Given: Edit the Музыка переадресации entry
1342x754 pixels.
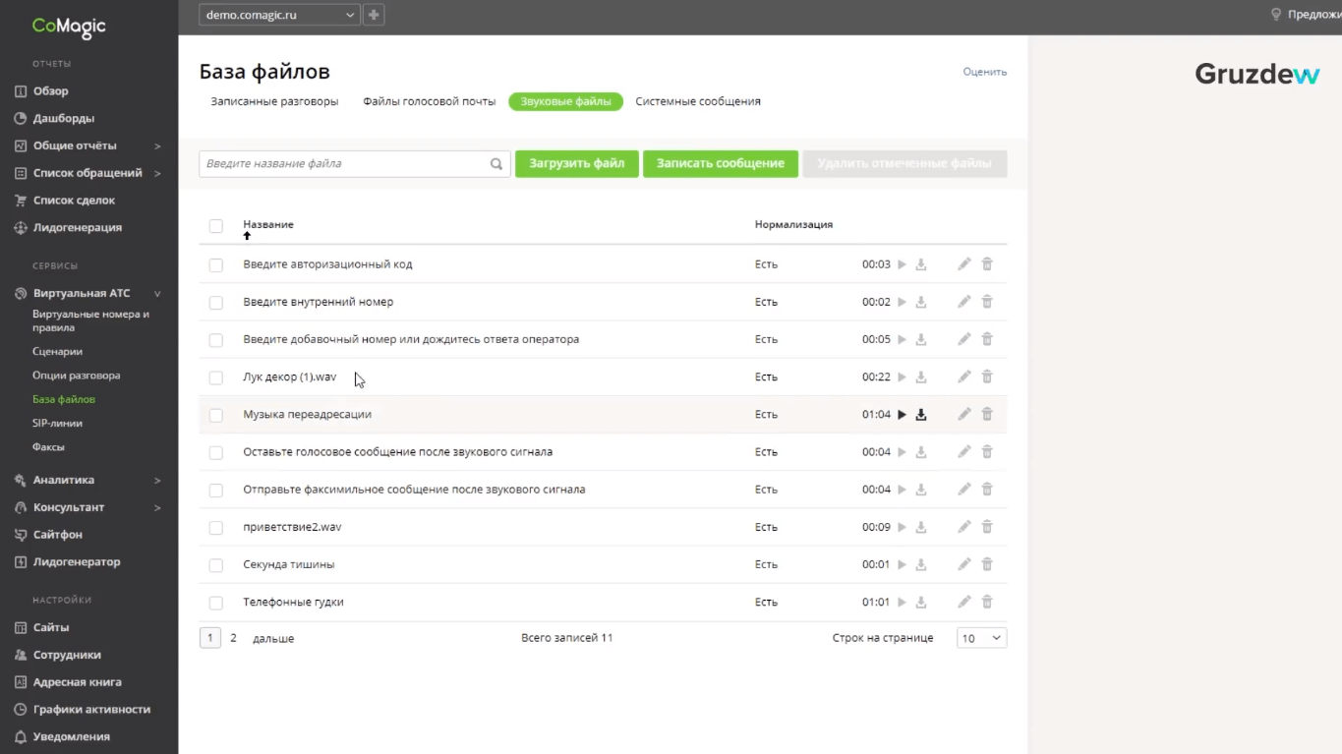Looking at the screenshot, I should tap(964, 414).
